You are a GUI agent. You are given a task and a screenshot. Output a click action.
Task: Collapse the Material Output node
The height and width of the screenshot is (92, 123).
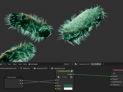[x=113, y=70]
